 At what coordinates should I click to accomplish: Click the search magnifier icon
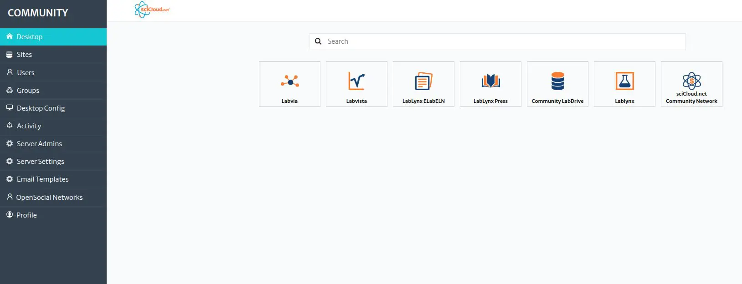pyautogui.click(x=318, y=41)
